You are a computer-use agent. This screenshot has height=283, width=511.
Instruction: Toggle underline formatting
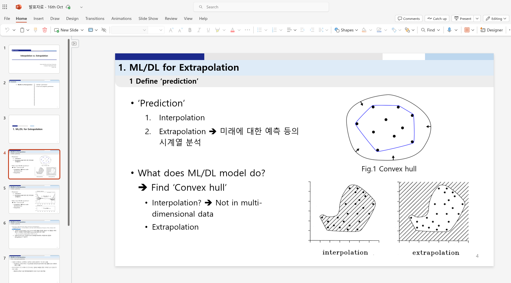coord(208,30)
